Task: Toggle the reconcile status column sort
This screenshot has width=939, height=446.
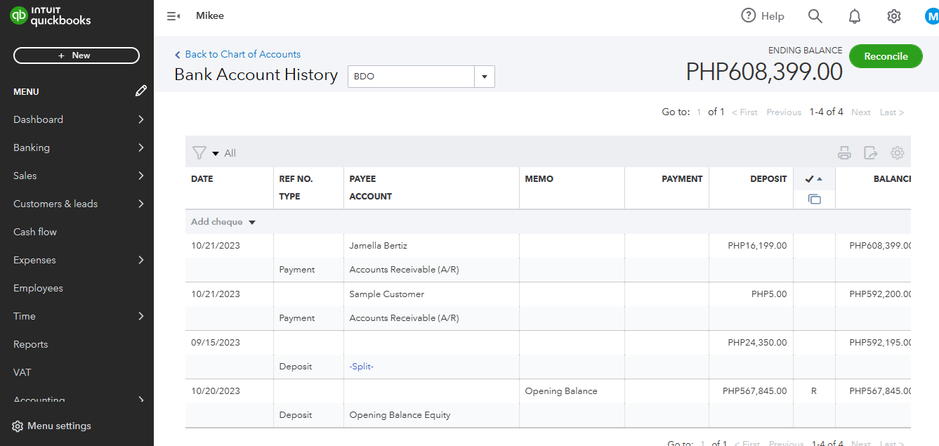Action: pyautogui.click(x=814, y=179)
